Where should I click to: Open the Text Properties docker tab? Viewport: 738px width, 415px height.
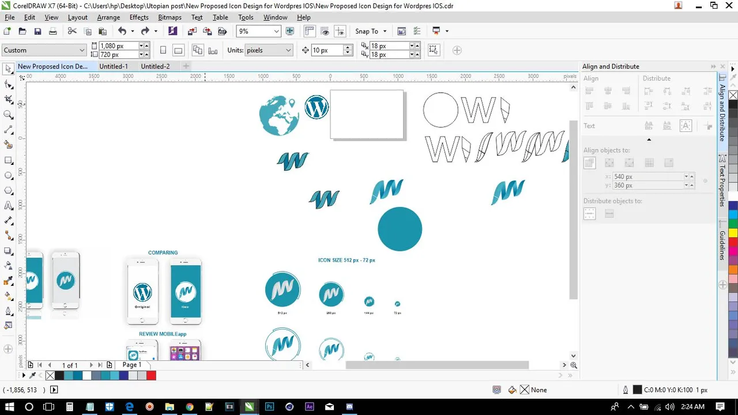[722, 182]
